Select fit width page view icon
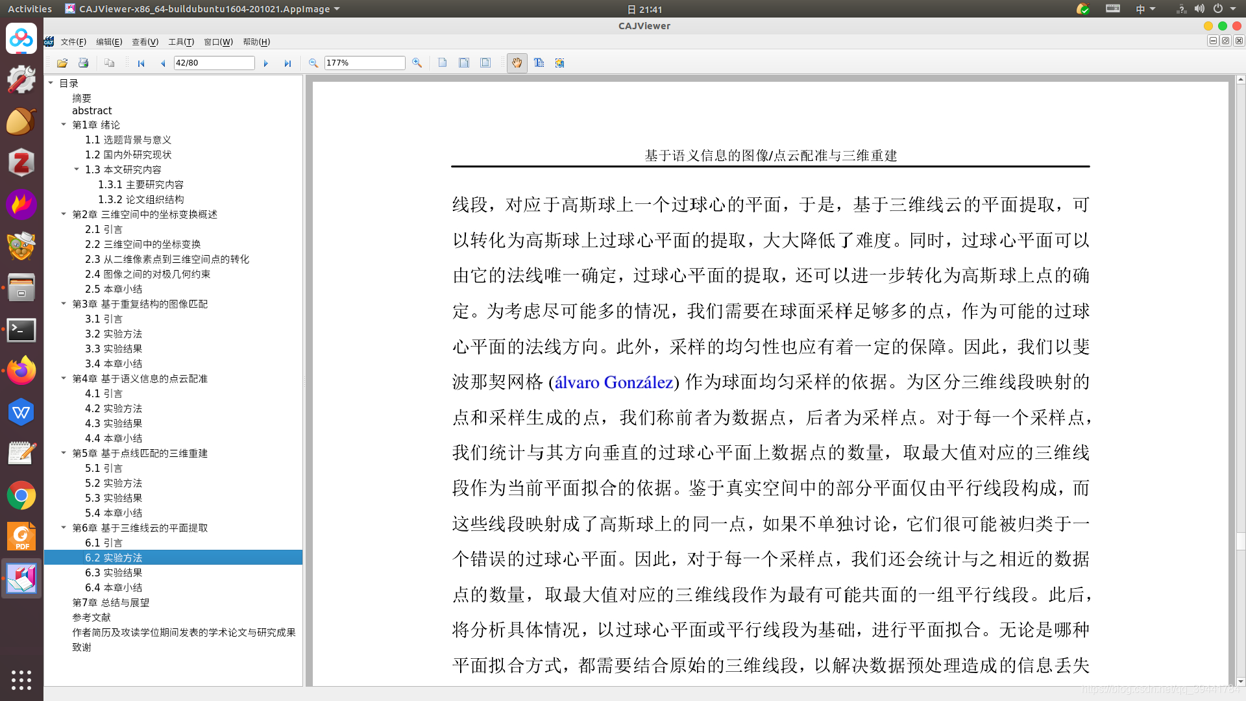The image size is (1246, 701). pos(464,63)
